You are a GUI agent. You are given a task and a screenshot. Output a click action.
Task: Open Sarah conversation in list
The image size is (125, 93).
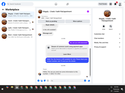pyautogui.click(x=17, y=22)
